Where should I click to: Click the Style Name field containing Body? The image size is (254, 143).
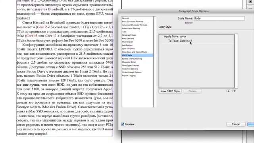pyautogui.click(x=219, y=18)
